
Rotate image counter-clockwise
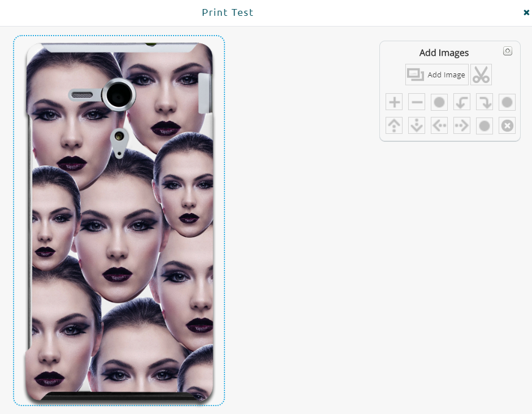click(462, 102)
